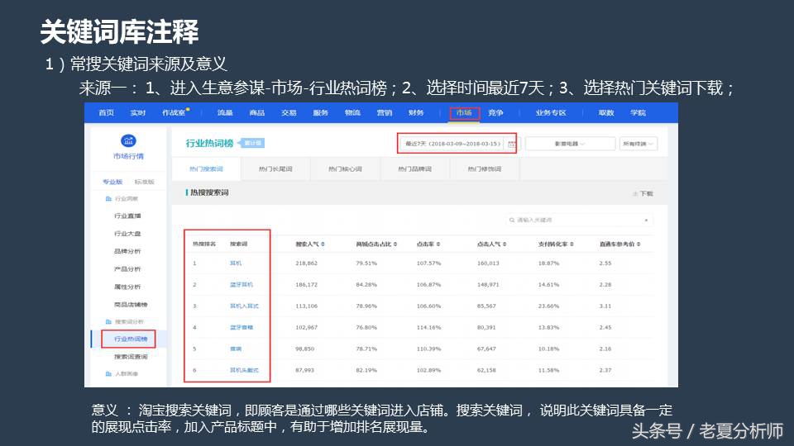Expand the dropdown arrow of the keyword search box
This screenshot has height=446, width=794.
pyautogui.click(x=646, y=220)
